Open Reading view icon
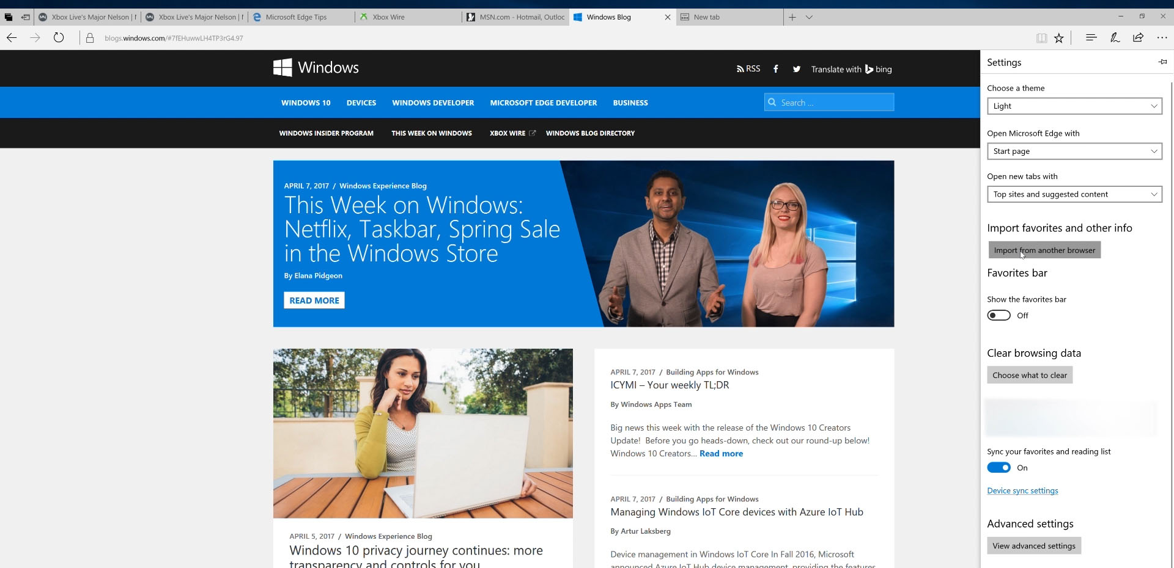The width and height of the screenshot is (1174, 568). click(1041, 38)
